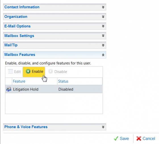Click the grayed Disable arrow icon
Image resolution: width=159 pixels, height=144 pixels.
[51, 72]
